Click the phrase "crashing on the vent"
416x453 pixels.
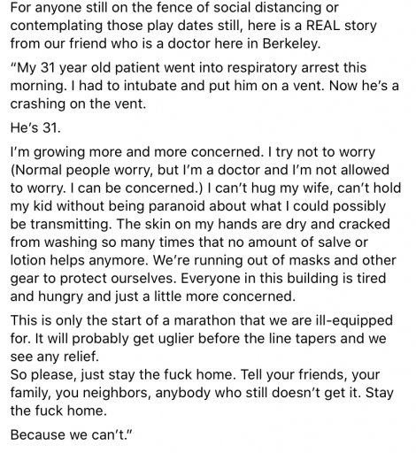[78, 104]
